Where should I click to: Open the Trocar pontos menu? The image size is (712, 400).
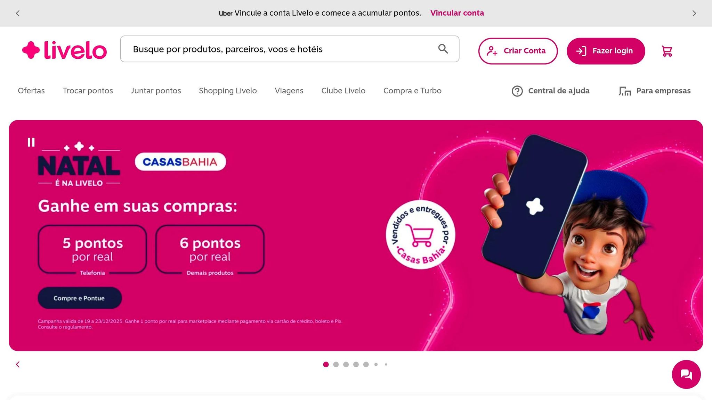[88, 91]
